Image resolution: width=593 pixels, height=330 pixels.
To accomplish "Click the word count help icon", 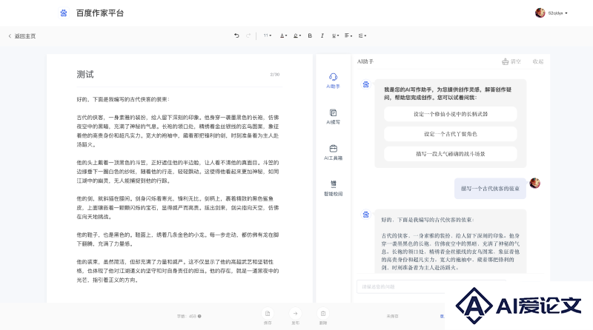I will [x=199, y=317].
